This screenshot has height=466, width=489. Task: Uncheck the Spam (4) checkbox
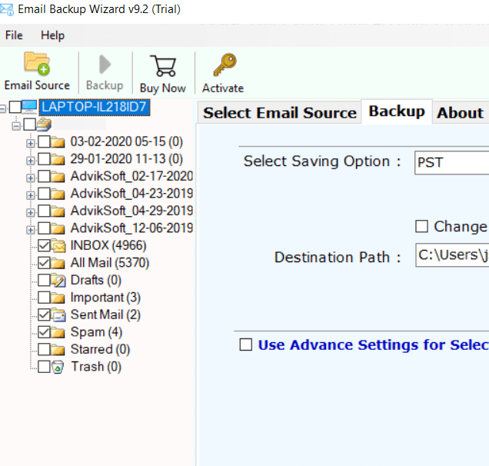[44, 332]
